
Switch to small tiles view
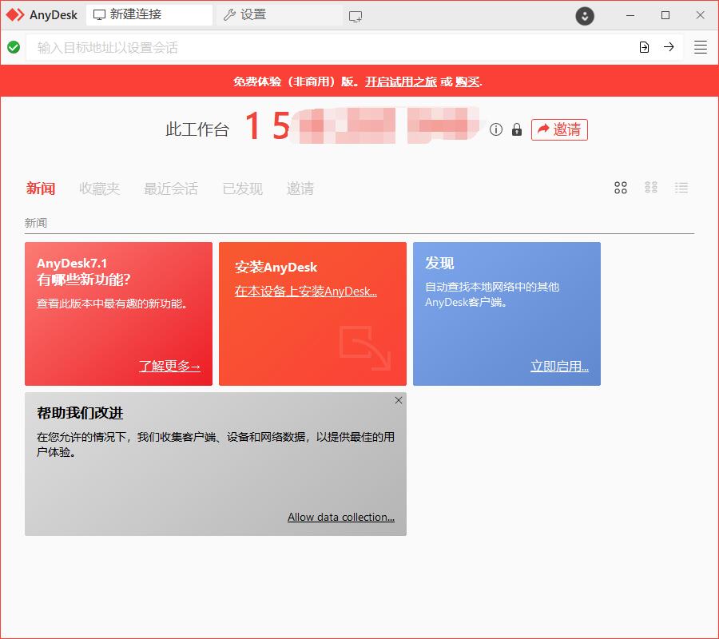pos(651,188)
